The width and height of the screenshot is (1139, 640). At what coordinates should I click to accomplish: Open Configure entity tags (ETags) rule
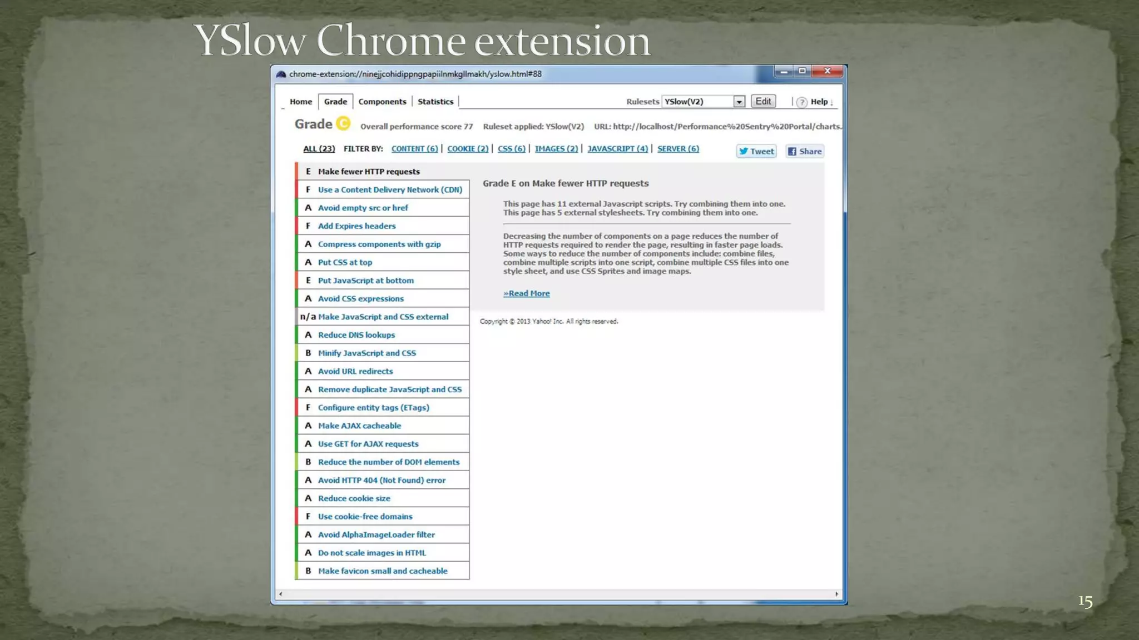373,408
